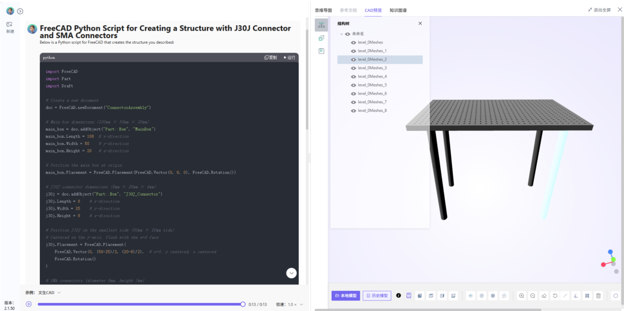624x311 pixels.
Task: Open the playback speed 1.0× dropdown
Action: (295, 304)
